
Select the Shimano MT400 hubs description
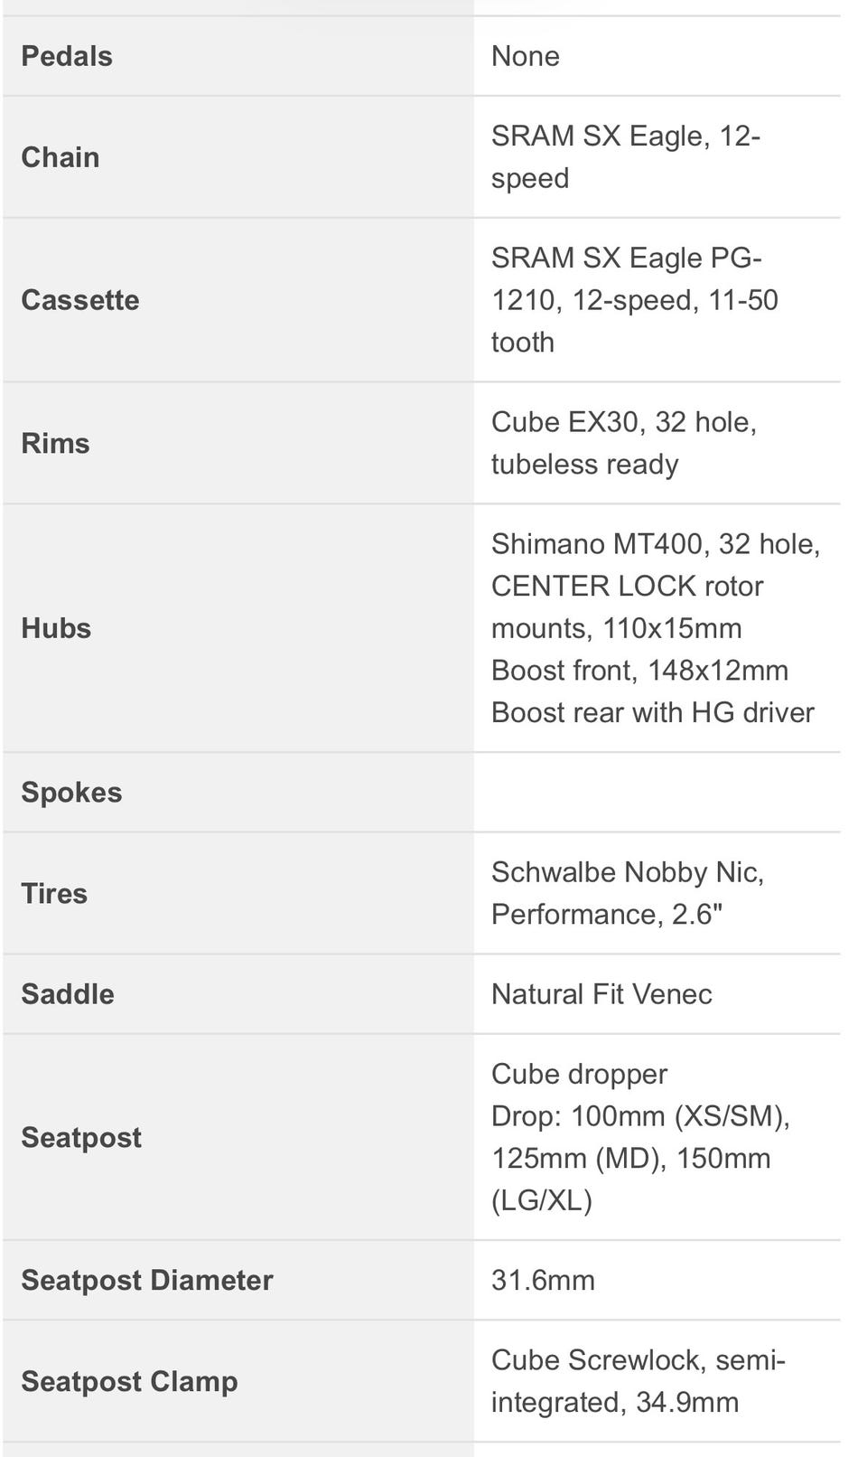point(656,628)
